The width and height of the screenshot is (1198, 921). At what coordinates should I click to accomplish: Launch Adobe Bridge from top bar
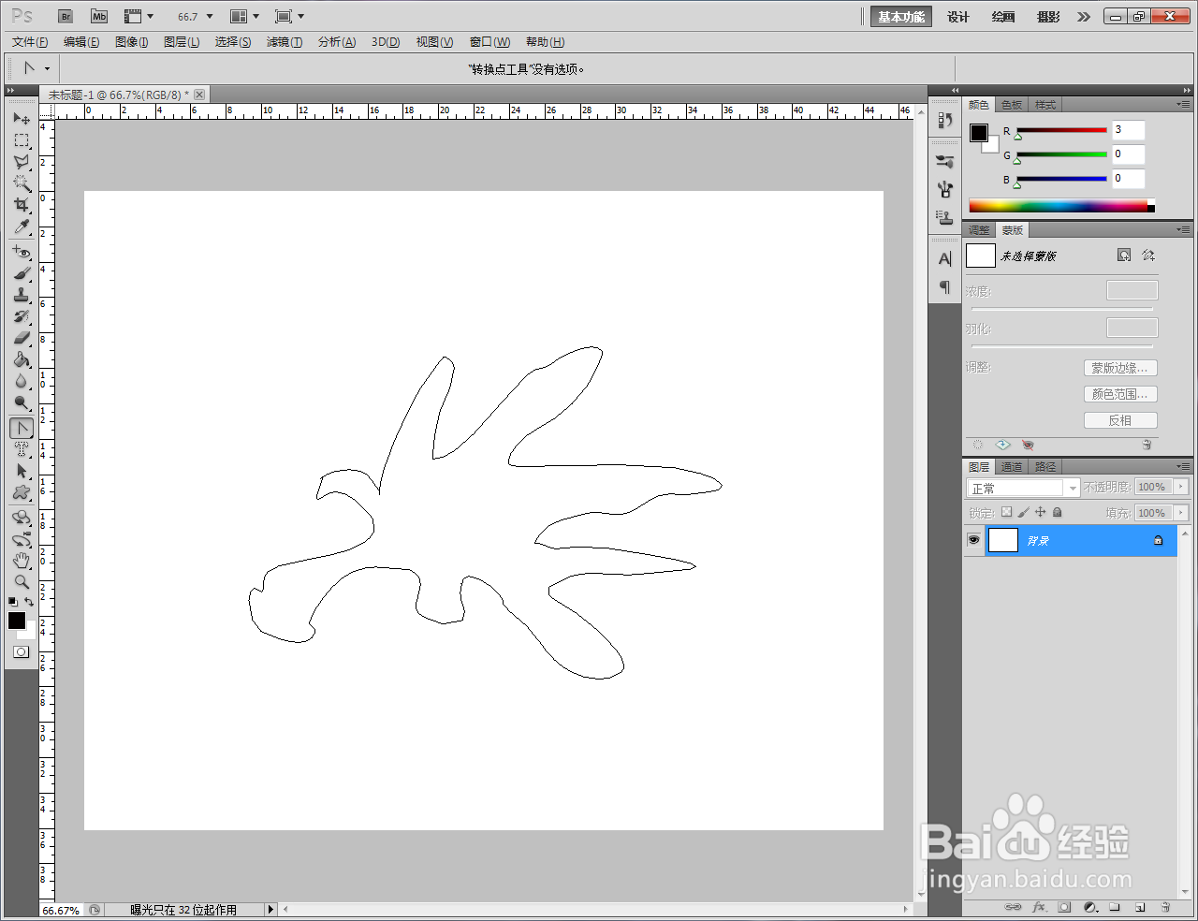[x=66, y=16]
